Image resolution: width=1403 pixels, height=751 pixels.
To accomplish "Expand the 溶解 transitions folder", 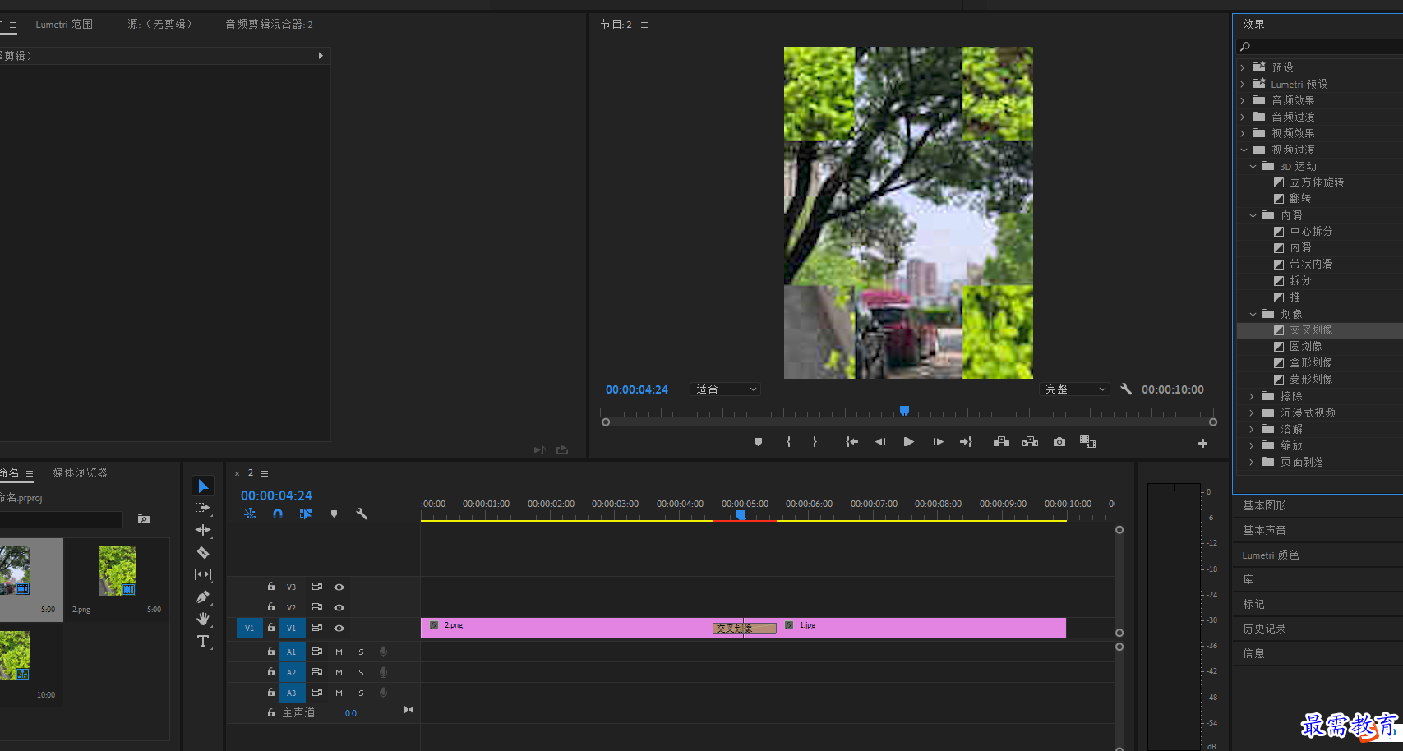I will 1252,429.
